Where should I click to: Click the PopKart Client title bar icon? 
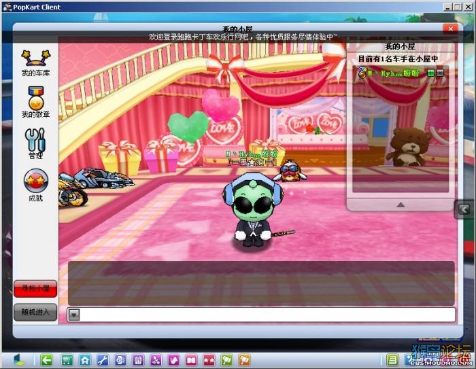7,7
